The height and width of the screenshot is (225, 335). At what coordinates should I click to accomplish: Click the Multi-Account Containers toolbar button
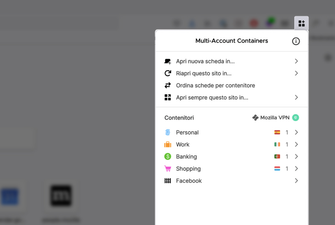pos(301,23)
